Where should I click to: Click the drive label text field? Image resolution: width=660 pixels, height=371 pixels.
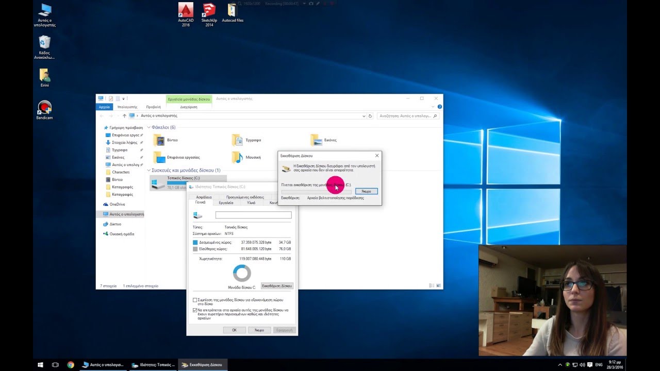(253, 215)
